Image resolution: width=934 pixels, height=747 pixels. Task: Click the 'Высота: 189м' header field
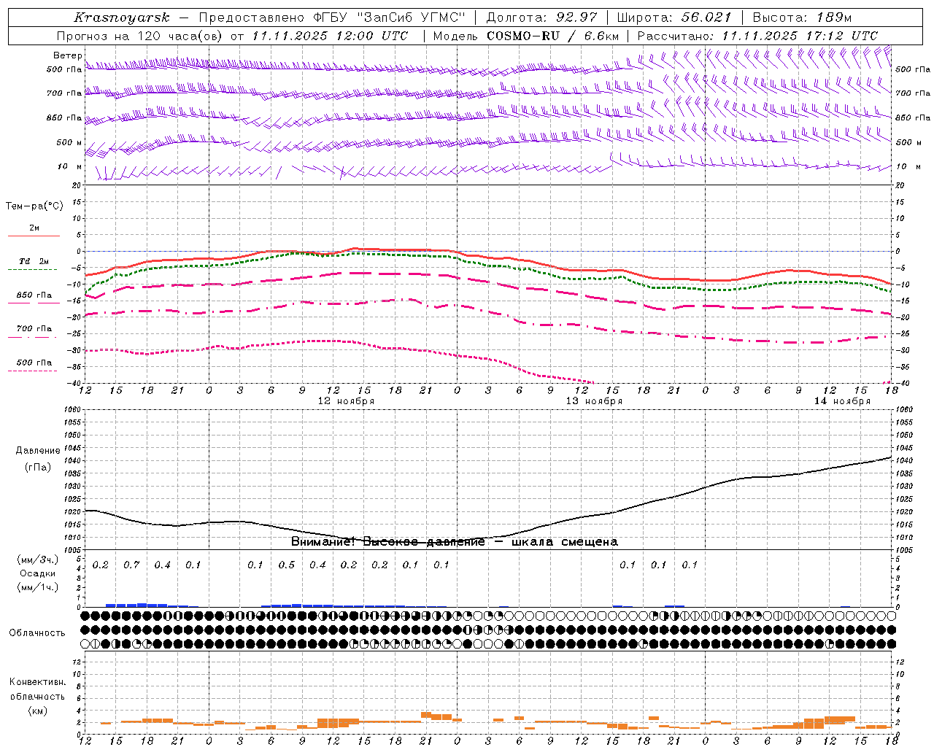[802, 18]
